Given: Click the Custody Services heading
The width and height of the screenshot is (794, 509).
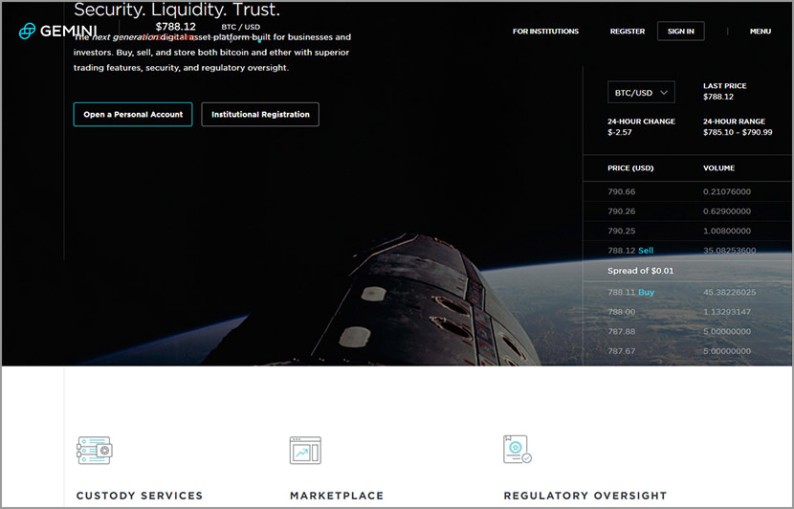Looking at the screenshot, I should pos(140,496).
